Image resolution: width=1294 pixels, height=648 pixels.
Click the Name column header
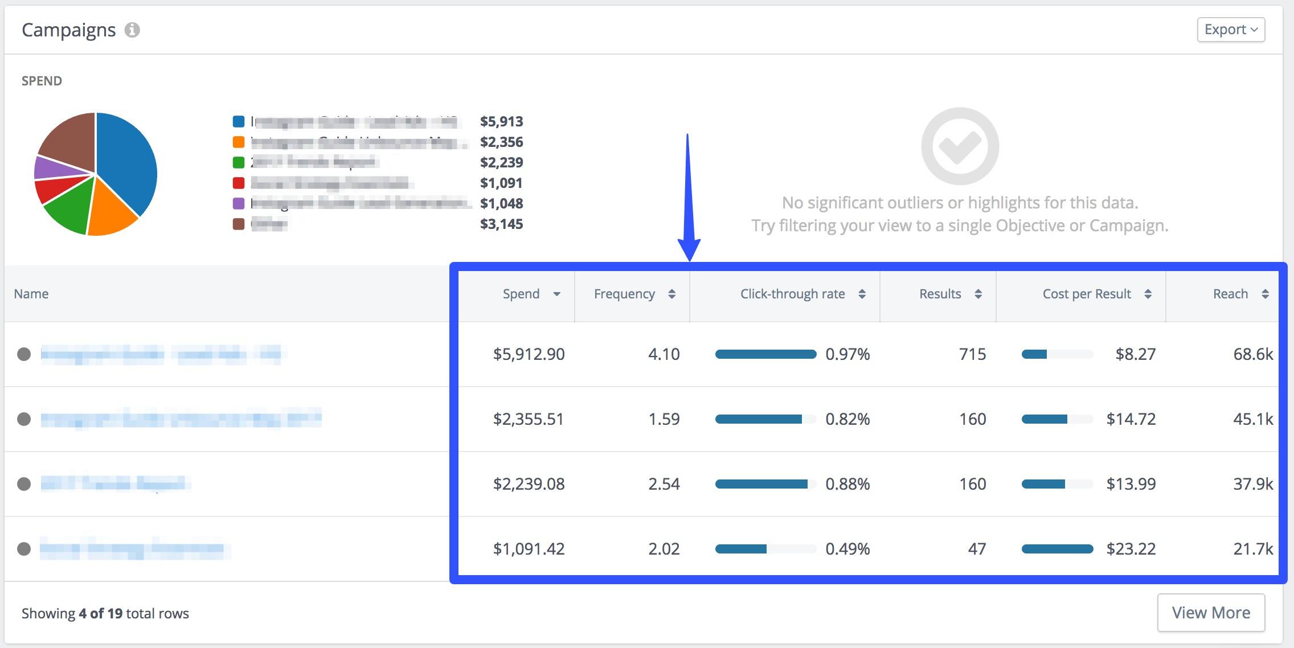31,294
